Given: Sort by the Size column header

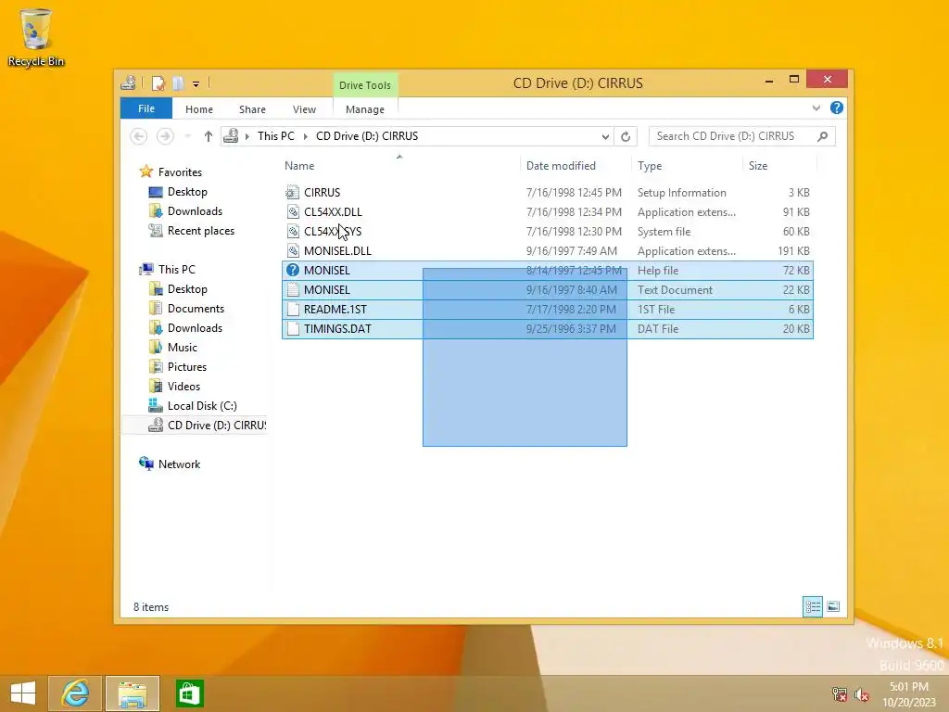Looking at the screenshot, I should 758,166.
